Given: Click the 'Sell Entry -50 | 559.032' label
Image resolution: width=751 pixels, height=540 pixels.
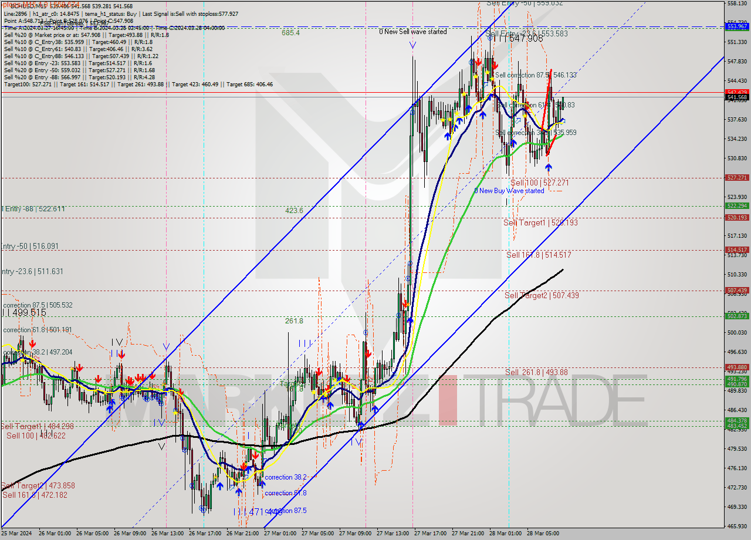Looking at the screenshot, I should tap(525, 3).
